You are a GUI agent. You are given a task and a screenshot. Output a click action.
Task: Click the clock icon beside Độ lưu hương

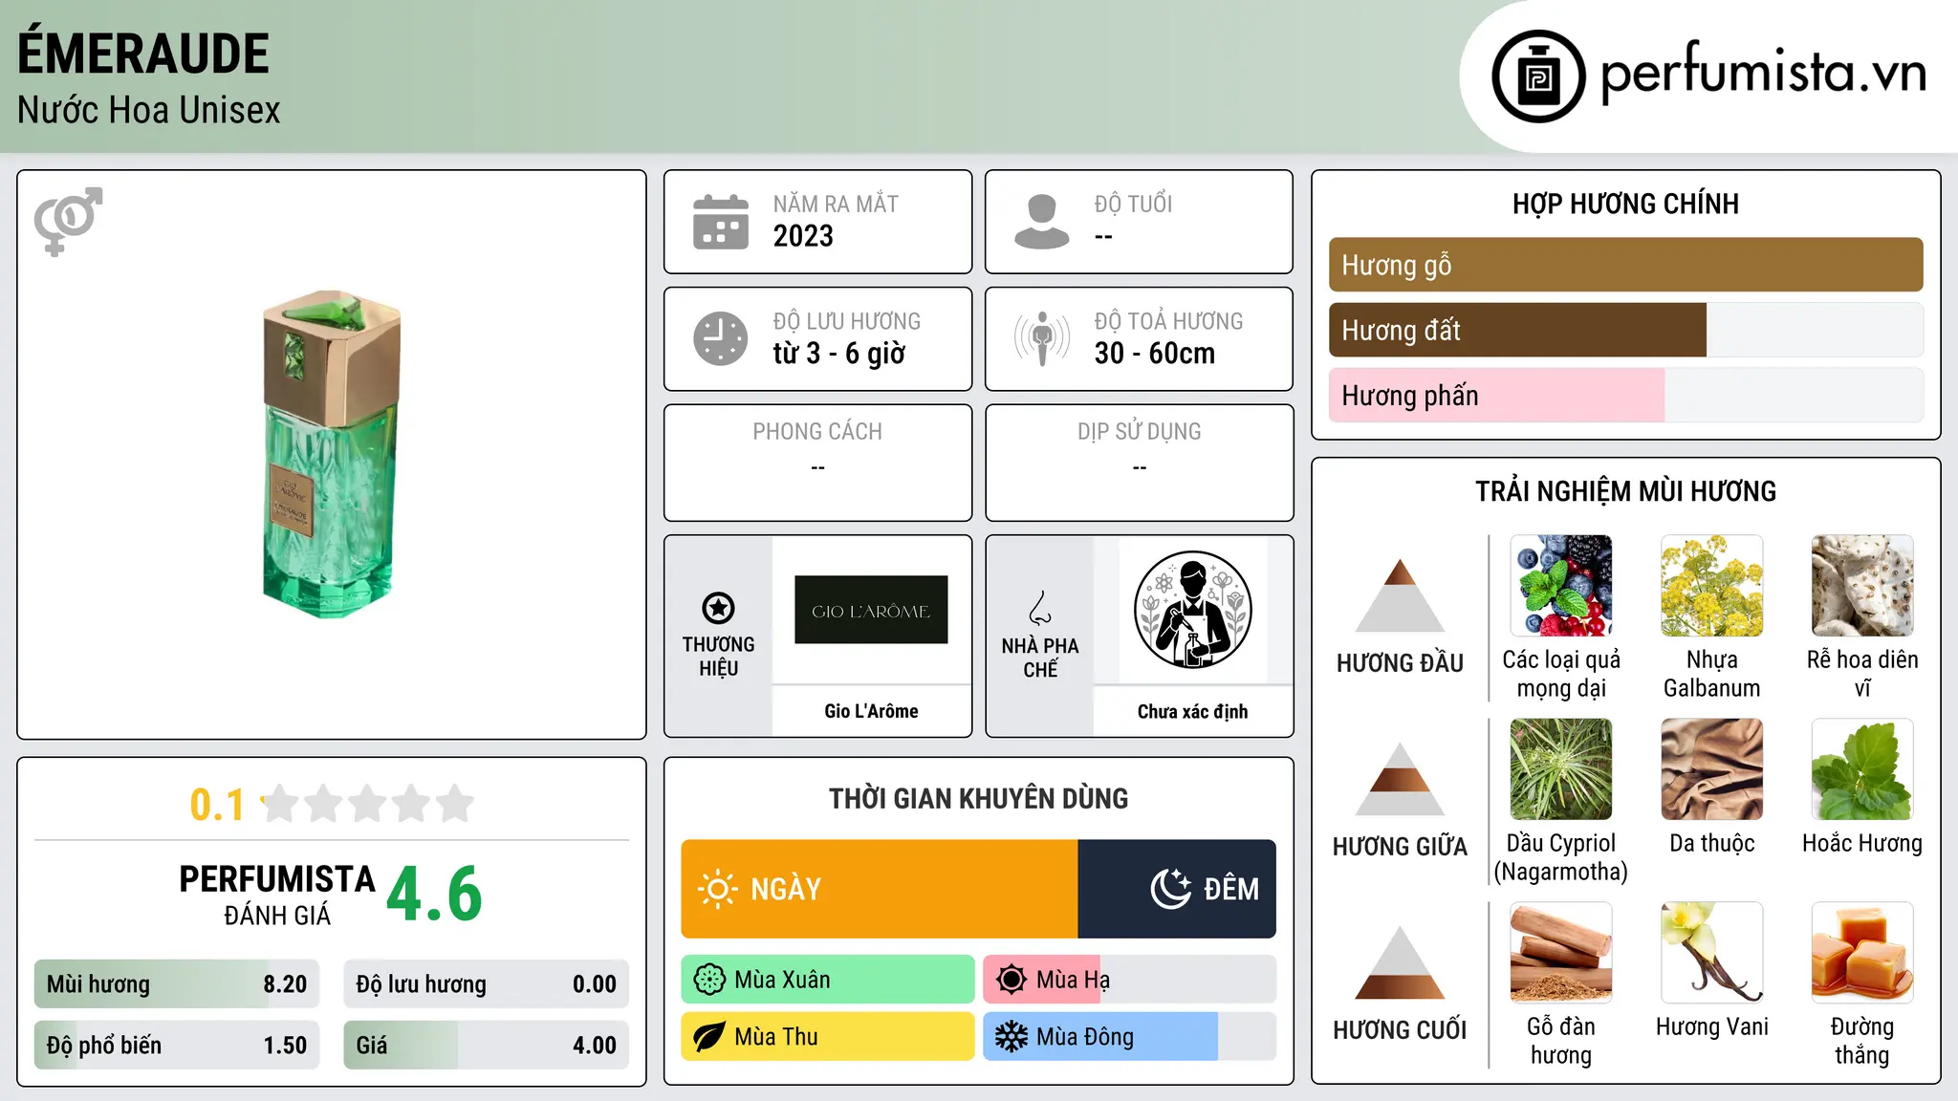pos(721,338)
